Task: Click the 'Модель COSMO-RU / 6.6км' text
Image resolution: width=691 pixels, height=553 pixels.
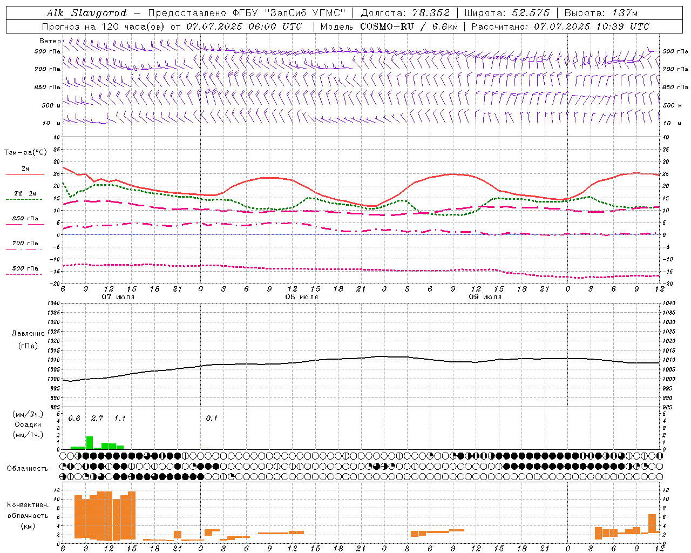Action: click(389, 26)
